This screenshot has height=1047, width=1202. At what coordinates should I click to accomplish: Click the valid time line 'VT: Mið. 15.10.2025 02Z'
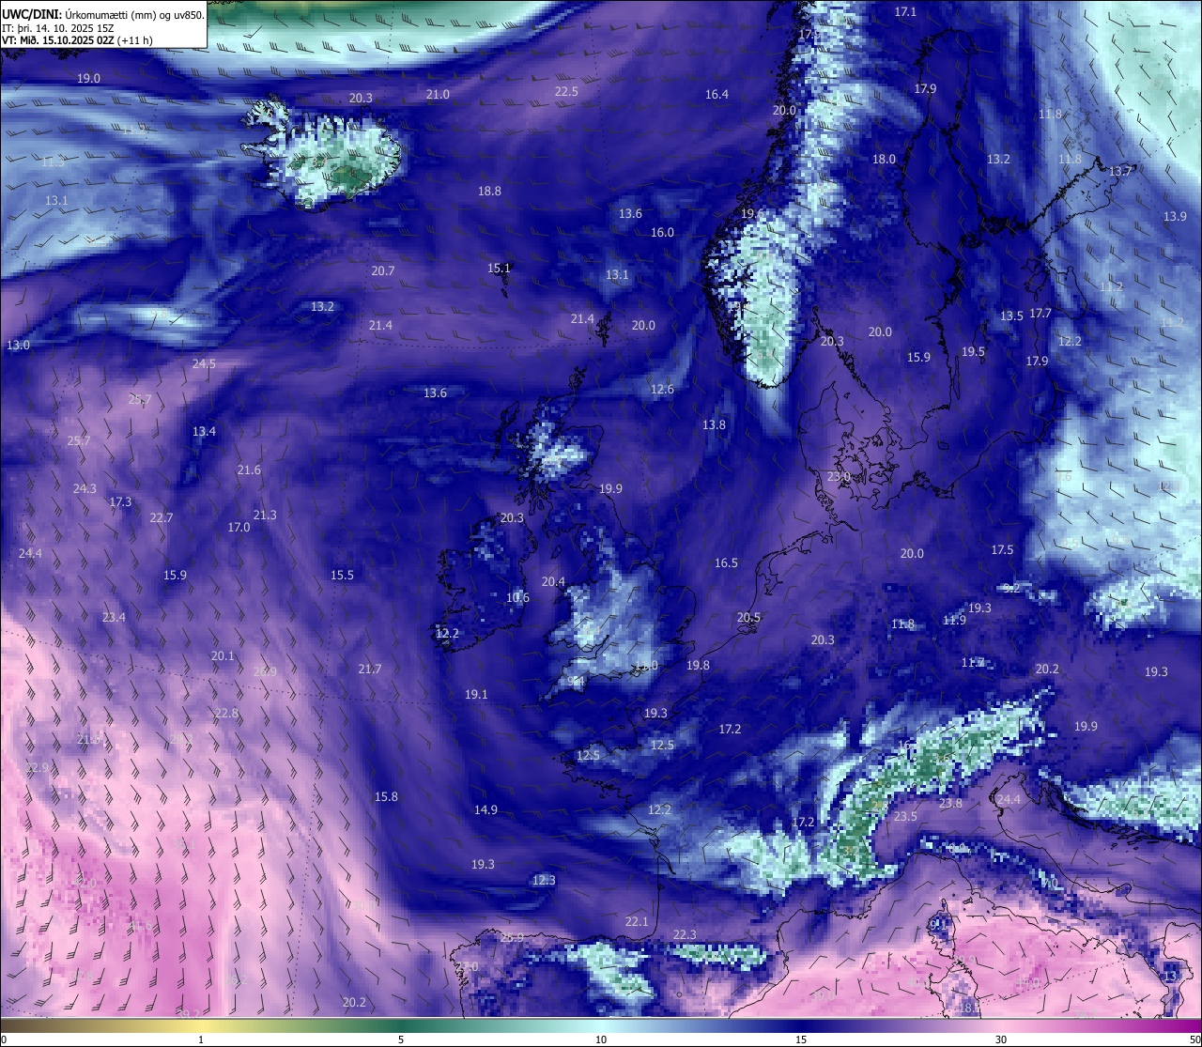point(58,40)
